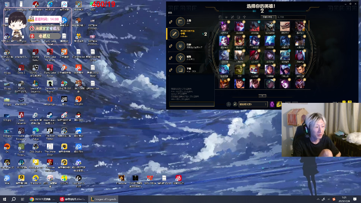Screen dimensions: 361x203
Task: Open the Rusty Lake Paradise shortcut
Action: pos(50,55)
